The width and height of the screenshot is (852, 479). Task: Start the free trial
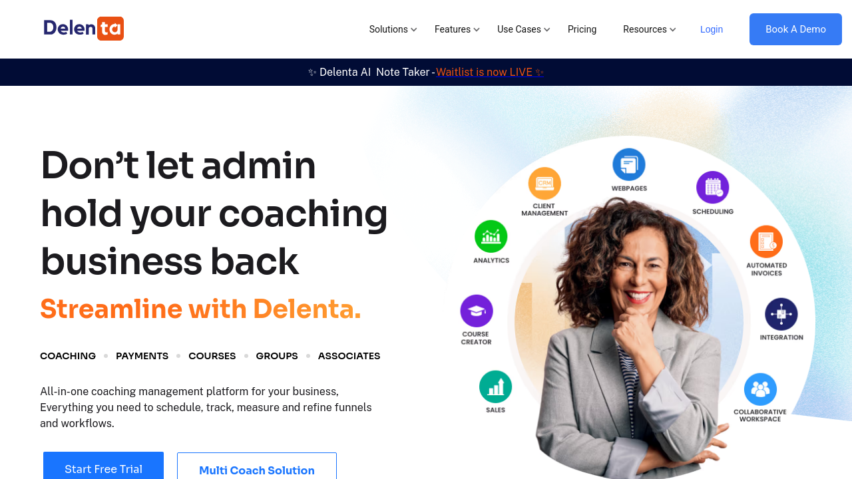(x=103, y=466)
